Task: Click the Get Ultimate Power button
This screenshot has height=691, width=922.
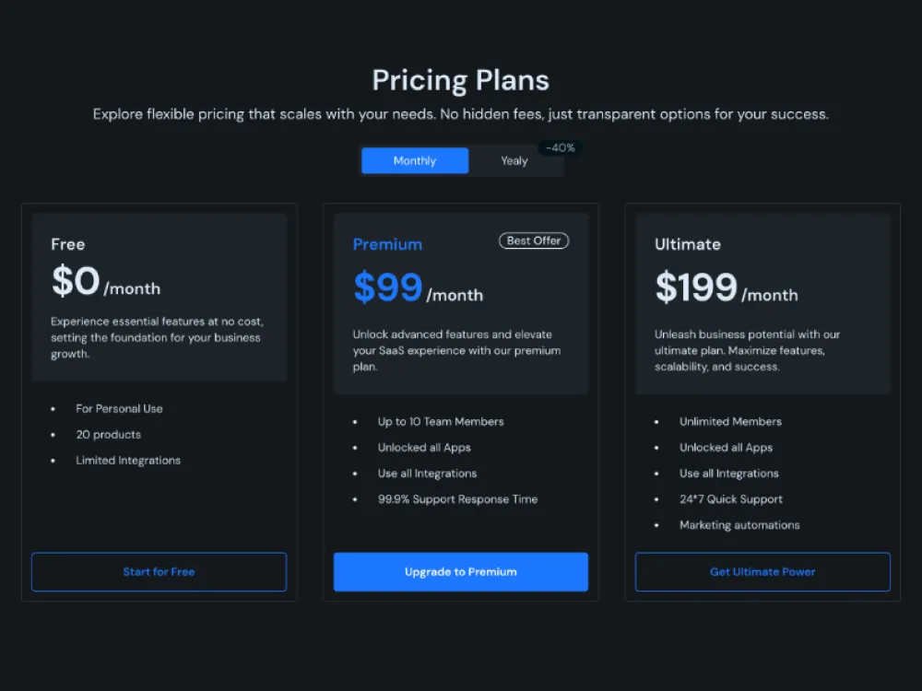Action: coord(762,571)
